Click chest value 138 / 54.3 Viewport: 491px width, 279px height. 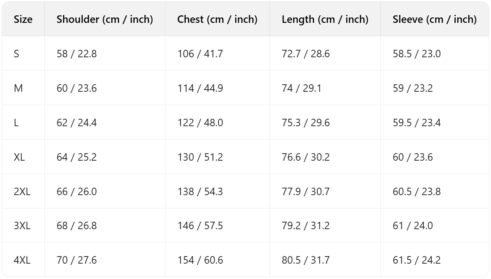click(x=200, y=191)
